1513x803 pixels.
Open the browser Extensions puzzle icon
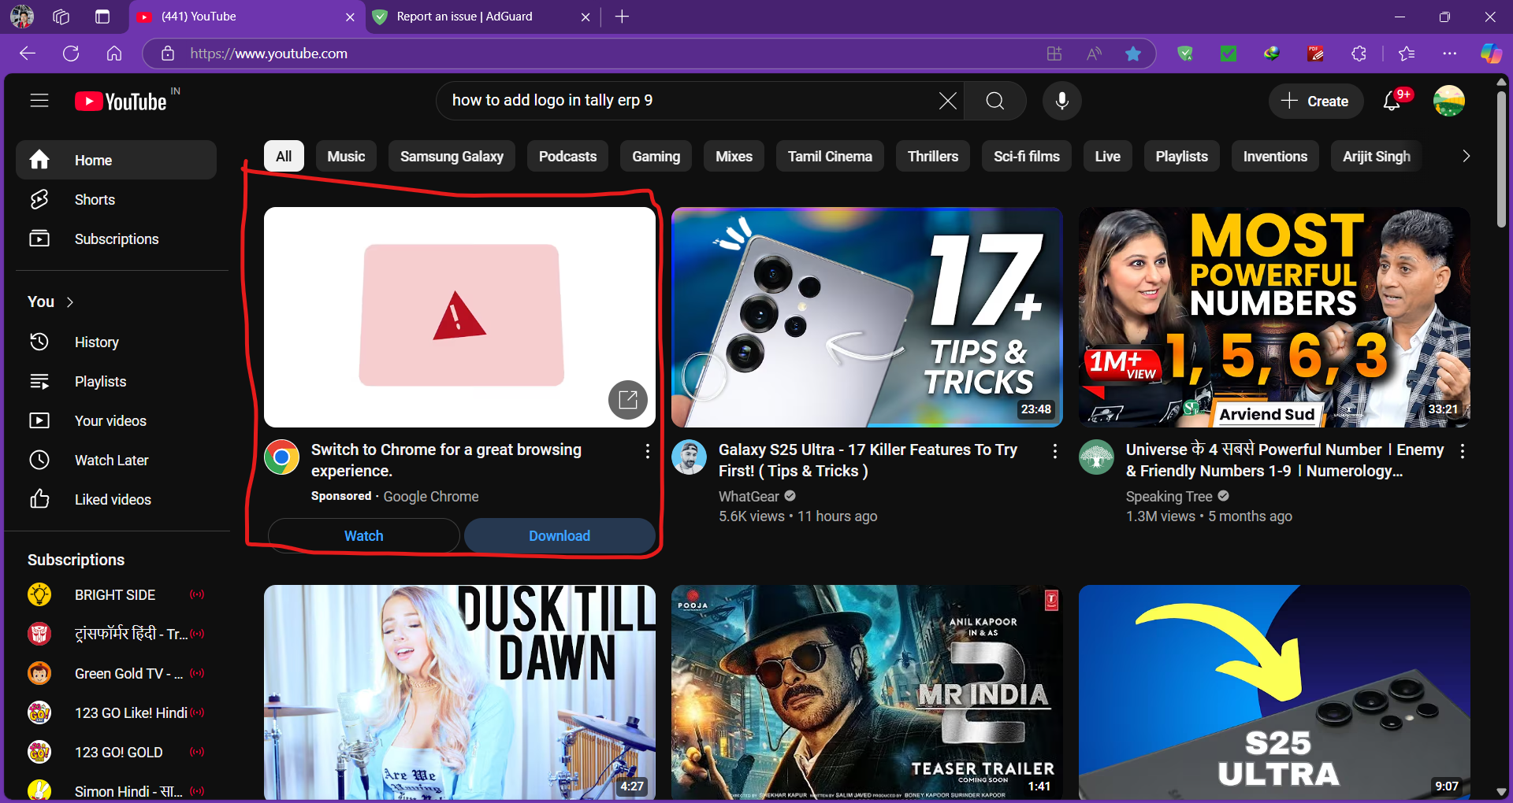click(1359, 54)
